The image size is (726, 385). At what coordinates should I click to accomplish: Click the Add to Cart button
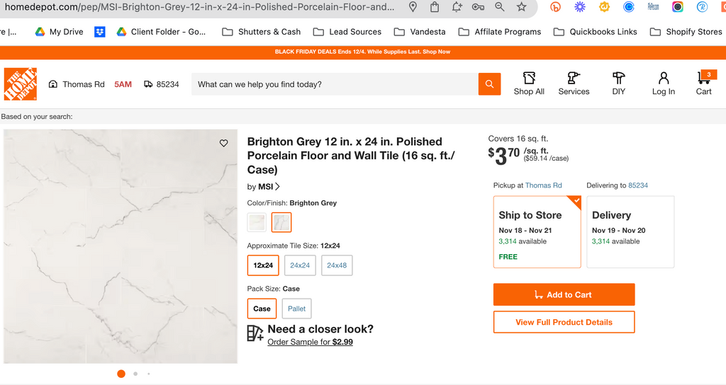(x=564, y=294)
